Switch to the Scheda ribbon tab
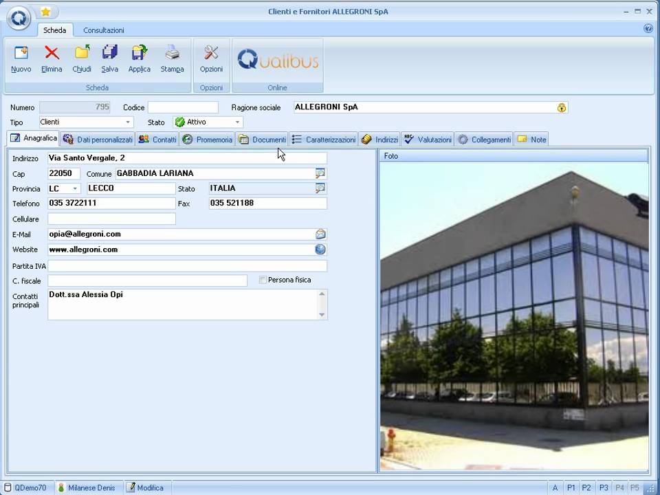This screenshot has width=660, height=495. [x=55, y=30]
